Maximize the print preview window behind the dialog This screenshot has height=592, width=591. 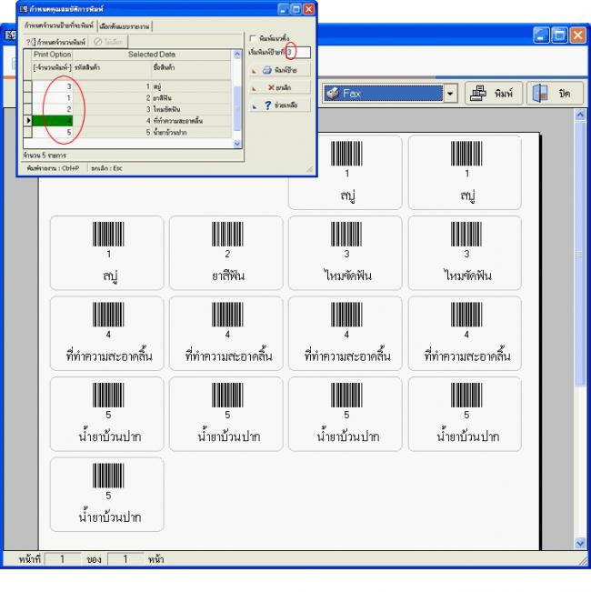coord(559,35)
